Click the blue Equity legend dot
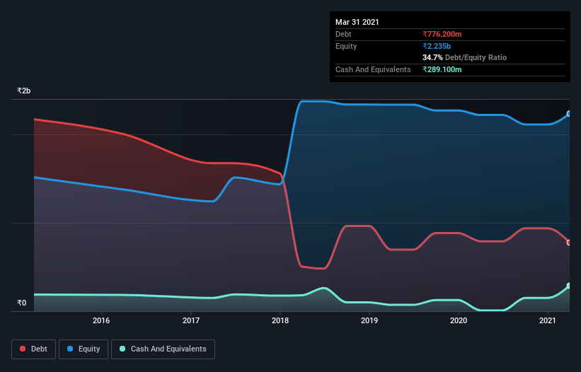The width and height of the screenshot is (581, 372). pyautogui.click(x=70, y=349)
